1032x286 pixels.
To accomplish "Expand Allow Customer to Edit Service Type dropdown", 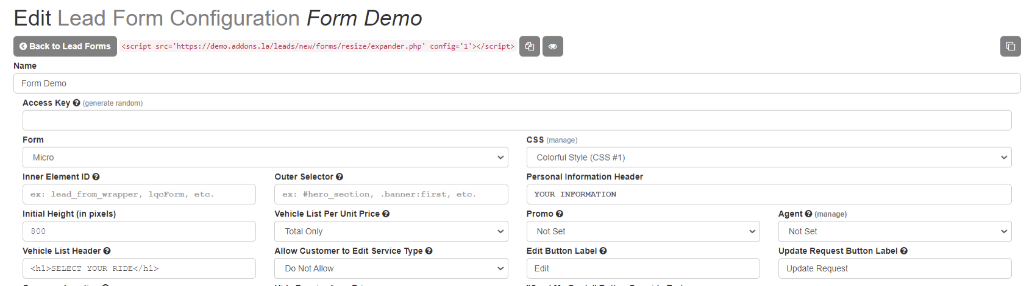I will point(391,268).
